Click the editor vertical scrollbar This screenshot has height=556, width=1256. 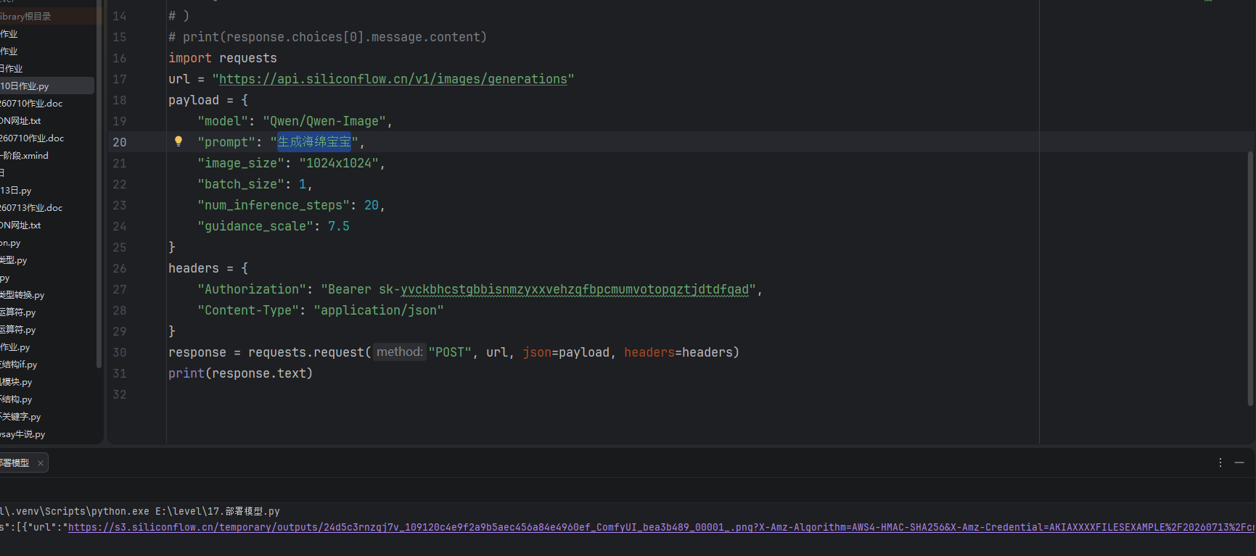[x=1250, y=279]
